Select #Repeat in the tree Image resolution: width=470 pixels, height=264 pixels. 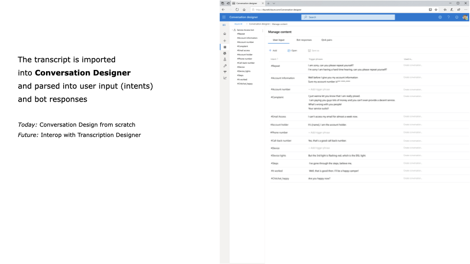(241, 34)
